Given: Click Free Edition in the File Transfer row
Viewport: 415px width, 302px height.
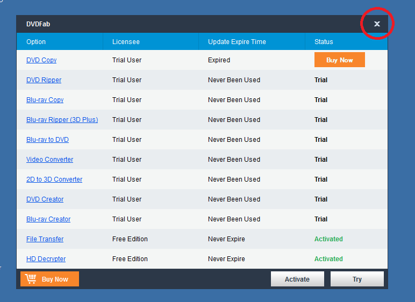Looking at the screenshot, I should pyautogui.click(x=130, y=239).
